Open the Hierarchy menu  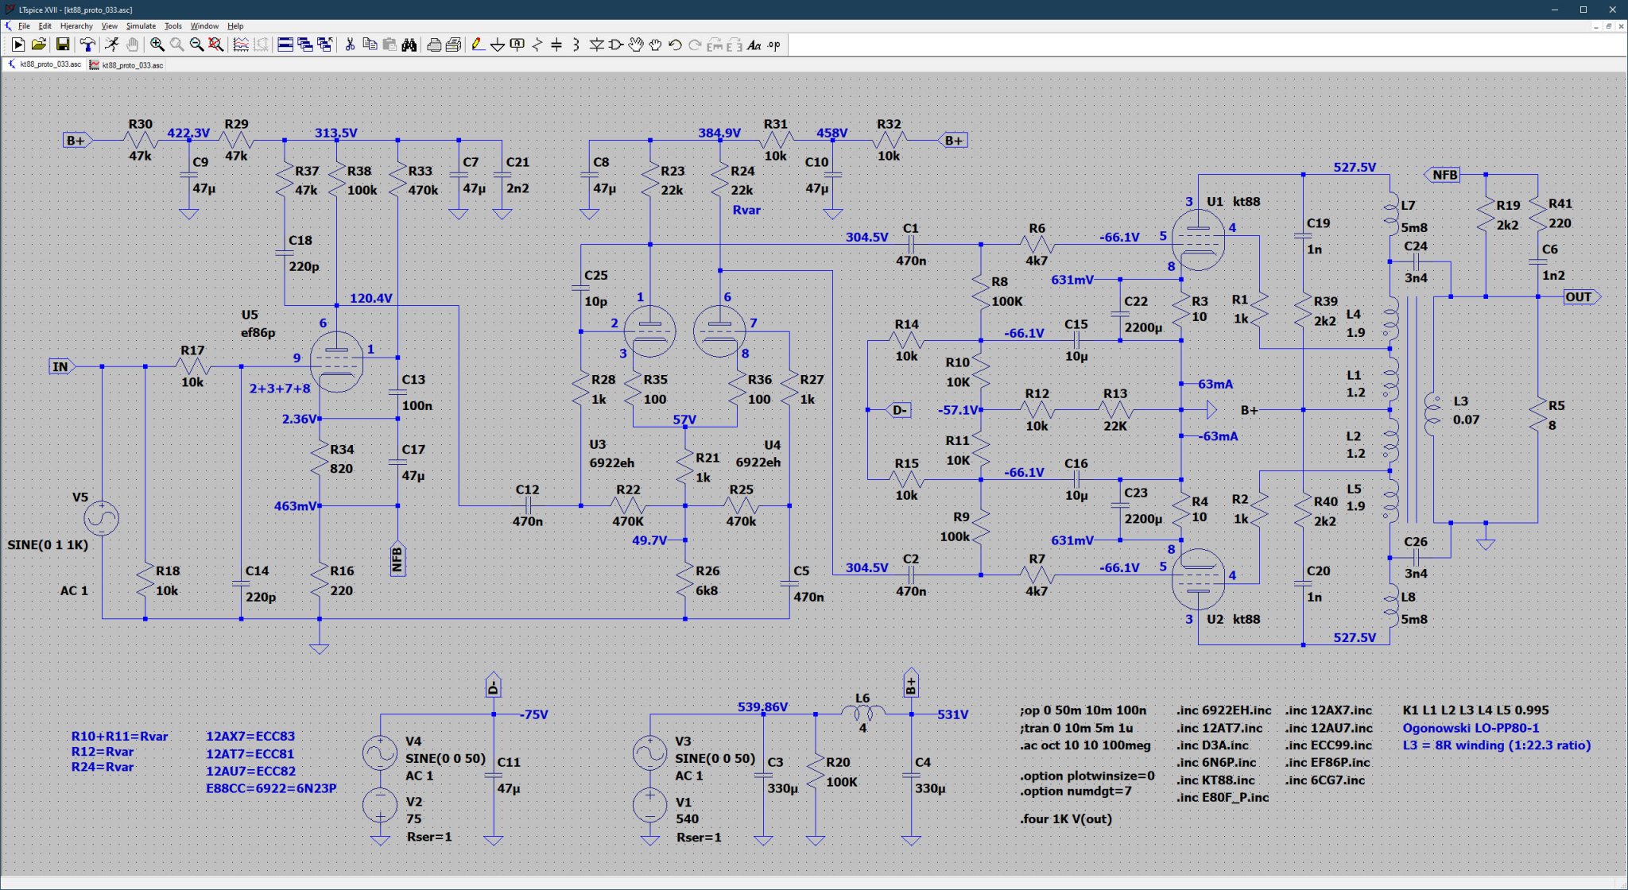coord(76,26)
